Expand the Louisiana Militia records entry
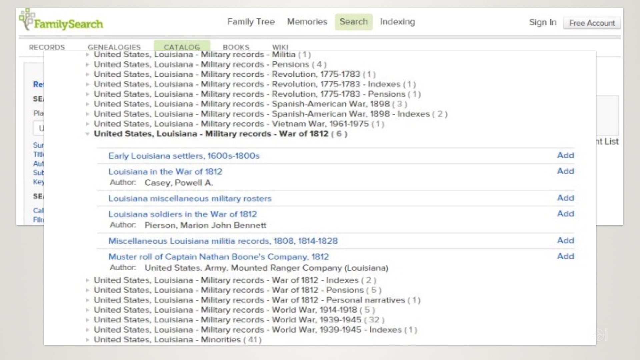Screen dimensions: 640x360 pyautogui.click(x=87, y=54)
